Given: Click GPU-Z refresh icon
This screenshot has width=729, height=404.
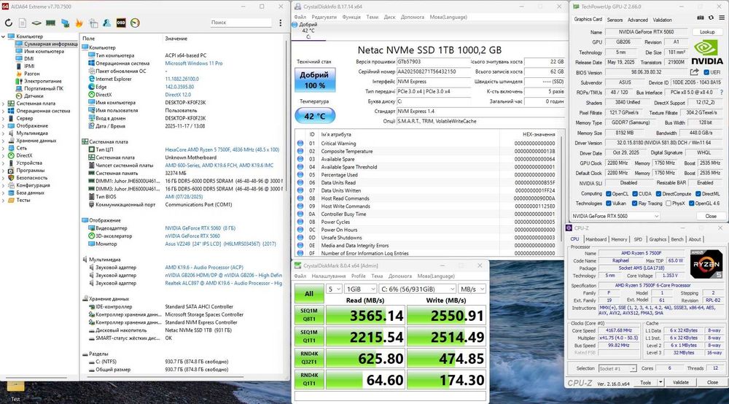Looking at the screenshot, I should click(x=711, y=18).
